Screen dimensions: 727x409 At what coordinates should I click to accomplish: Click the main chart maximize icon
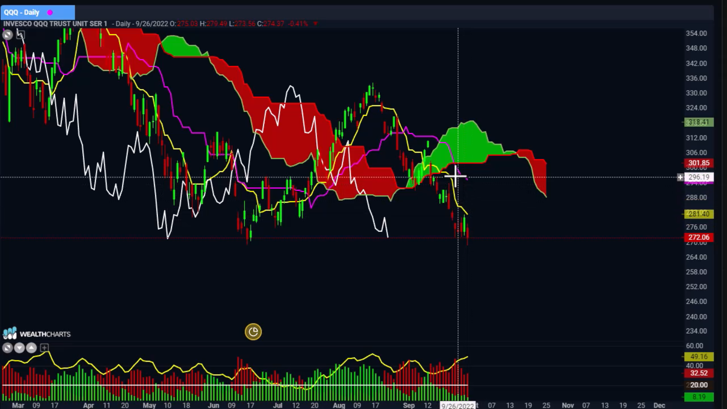point(7,35)
